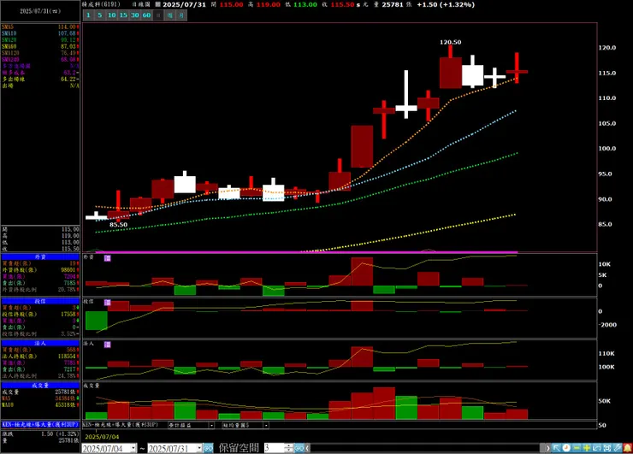Select the 5-minute timeframe button
Image resolution: width=633 pixels, height=454 pixels.
(100, 15)
